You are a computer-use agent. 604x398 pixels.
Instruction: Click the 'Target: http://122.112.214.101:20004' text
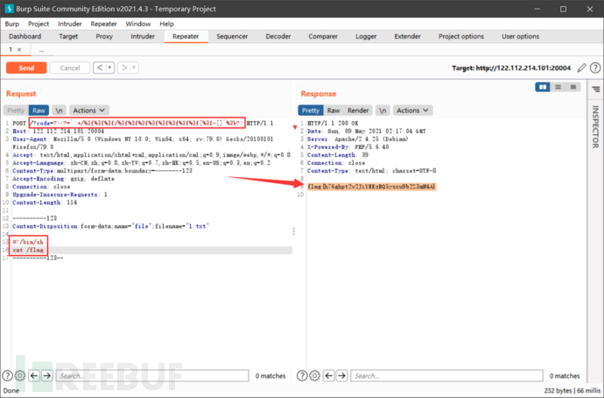(x=511, y=68)
